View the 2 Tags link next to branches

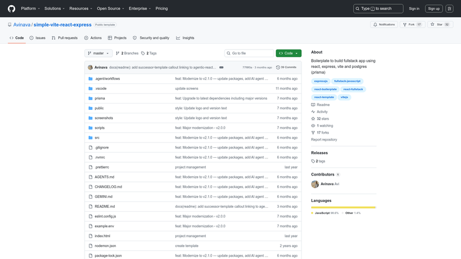coord(149,53)
